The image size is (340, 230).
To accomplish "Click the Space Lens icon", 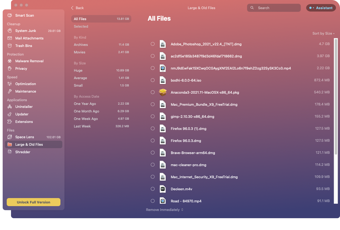I will pyautogui.click(x=10, y=137).
